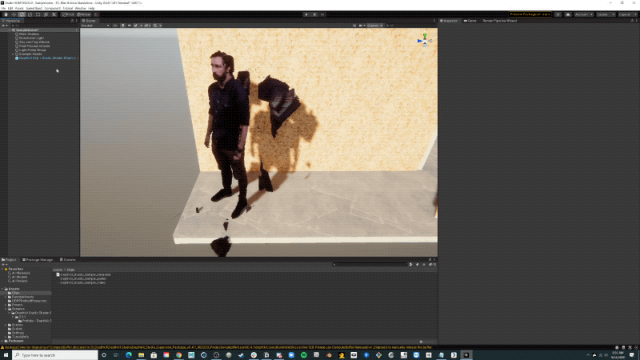Click the Project search field
640x360 pixels.
tap(370, 265)
